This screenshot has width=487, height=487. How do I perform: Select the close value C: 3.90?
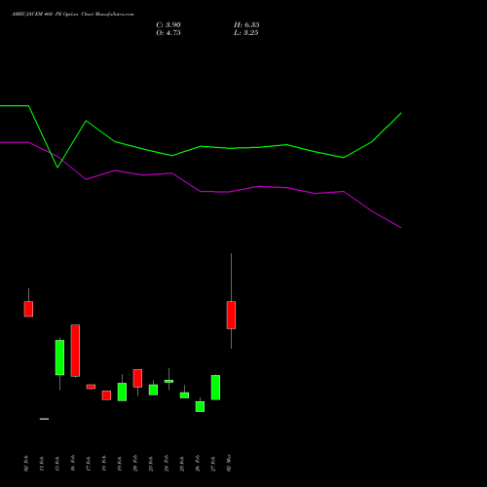point(169,25)
